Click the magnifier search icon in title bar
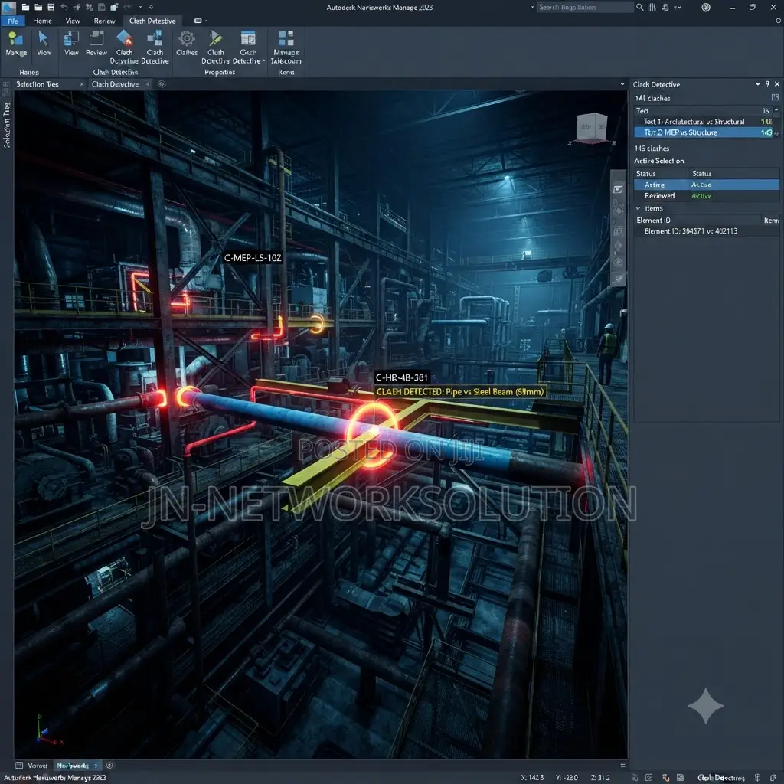The height and width of the screenshot is (784, 784). tap(639, 7)
